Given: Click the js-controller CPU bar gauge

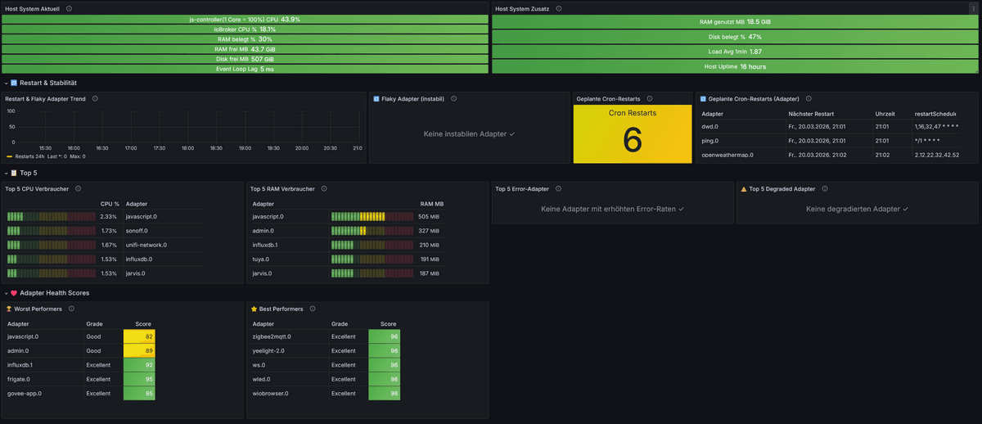Looking at the screenshot, I should [x=245, y=19].
